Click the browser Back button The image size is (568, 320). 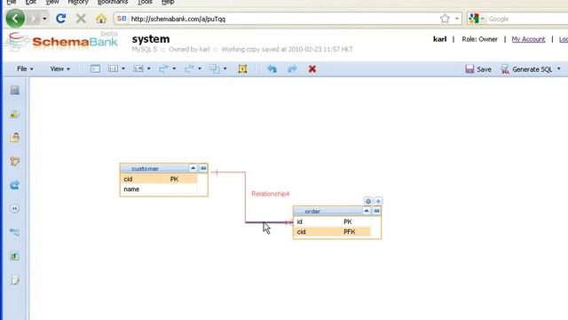pos(15,19)
